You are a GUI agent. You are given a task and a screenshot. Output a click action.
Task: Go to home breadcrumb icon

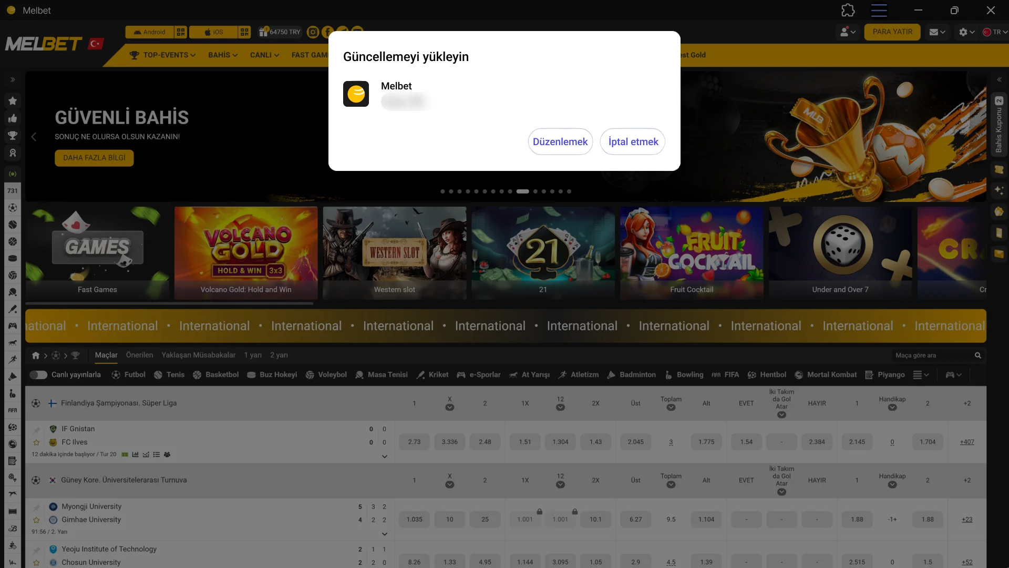tap(36, 356)
